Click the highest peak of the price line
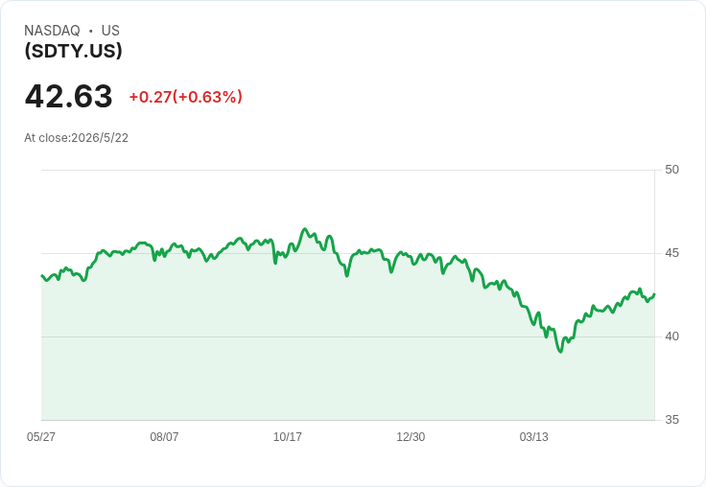The height and width of the screenshot is (487, 706). coord(305,229)
